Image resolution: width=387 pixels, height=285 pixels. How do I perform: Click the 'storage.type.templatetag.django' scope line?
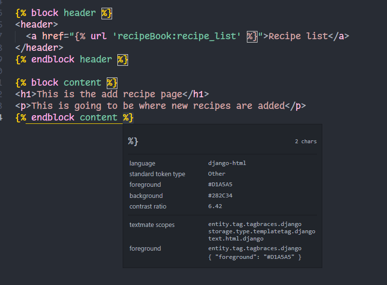(261, 231)
